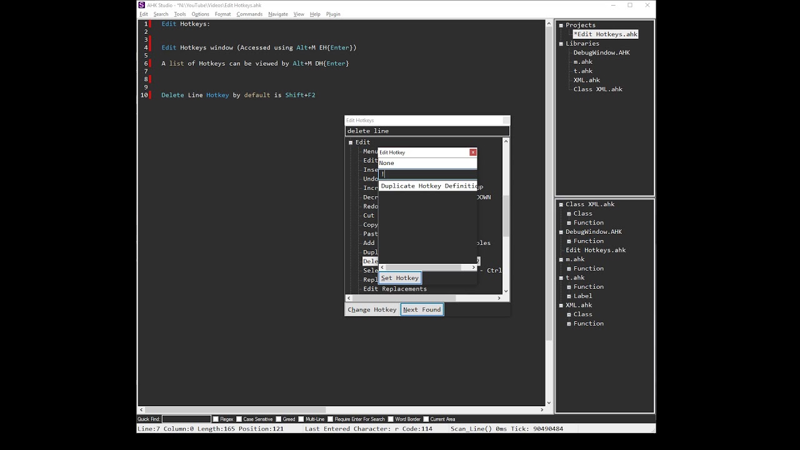The height and width of the screenshot is (450, 800).
Task: Collapse the DebugWindow.AHK node in code explorer
Action: (x=561, y=232)
